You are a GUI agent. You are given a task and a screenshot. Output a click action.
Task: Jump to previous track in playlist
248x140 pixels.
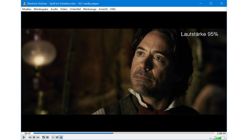tap(30, 137)
